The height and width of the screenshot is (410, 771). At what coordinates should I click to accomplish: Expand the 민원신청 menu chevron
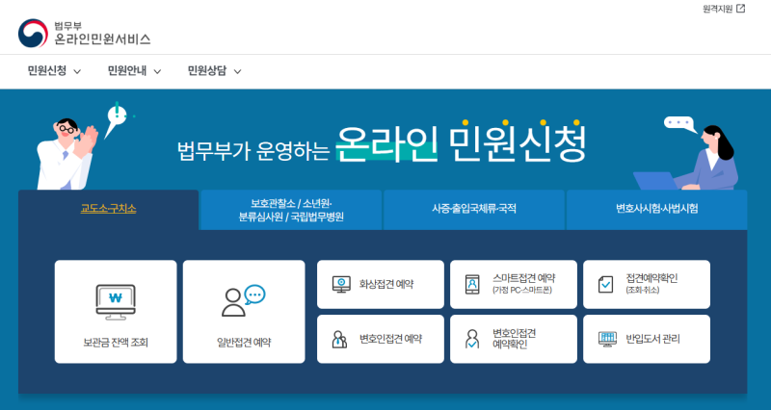click(77, 71)
